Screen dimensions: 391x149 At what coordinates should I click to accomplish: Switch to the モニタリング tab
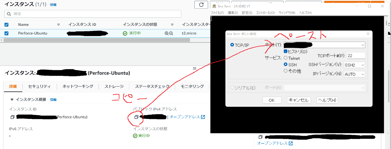click(x=192, y=86)
